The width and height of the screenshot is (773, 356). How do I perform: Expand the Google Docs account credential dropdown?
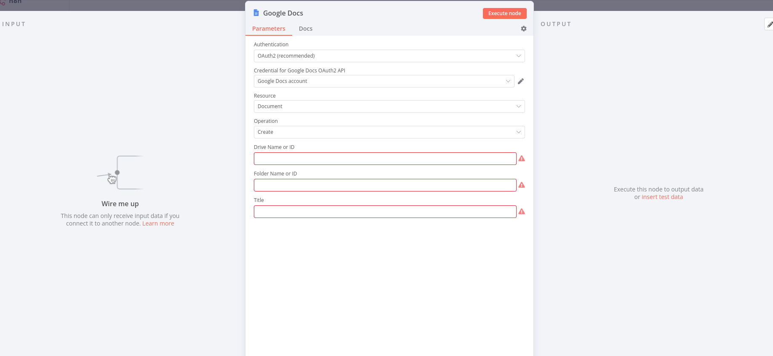click(x=384, y=81)
